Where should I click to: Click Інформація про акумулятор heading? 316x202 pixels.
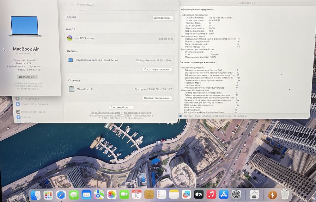[x=197, y=9]
